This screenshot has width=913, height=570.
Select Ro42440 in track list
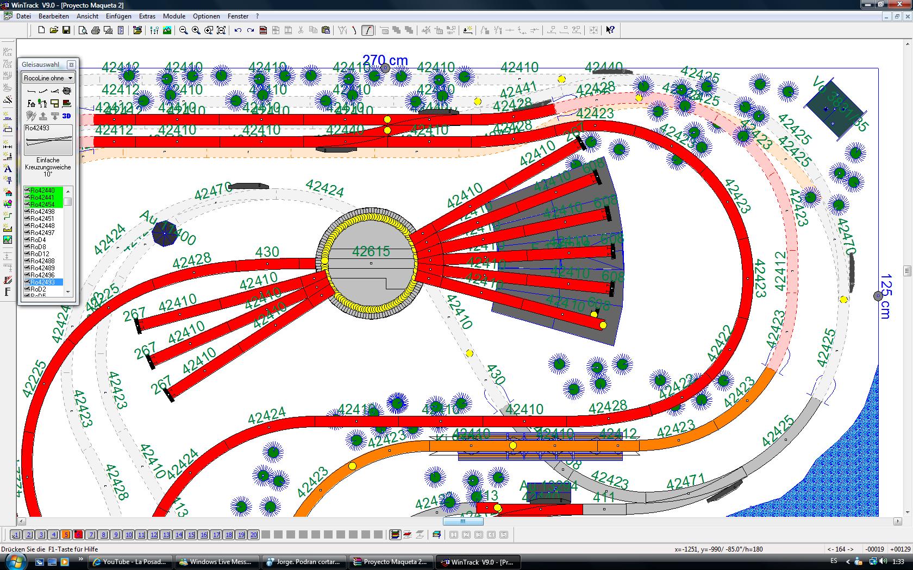43,191
